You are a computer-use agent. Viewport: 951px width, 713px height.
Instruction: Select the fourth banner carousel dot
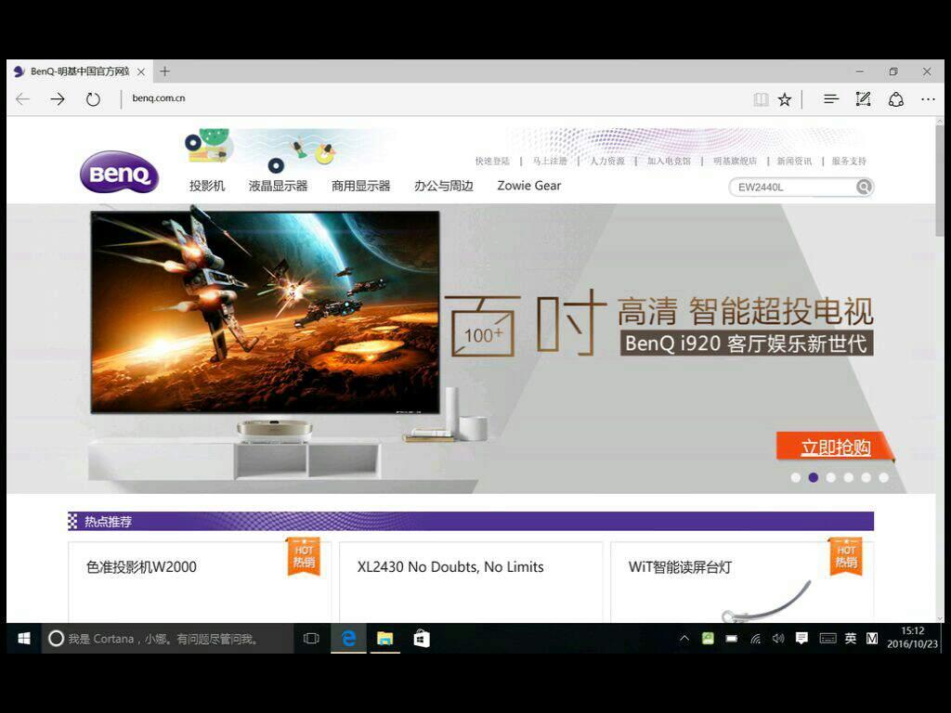click(x=849, y=478)
